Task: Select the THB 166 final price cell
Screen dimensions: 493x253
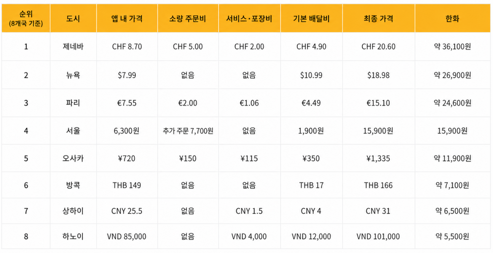Action: (379, 185)
